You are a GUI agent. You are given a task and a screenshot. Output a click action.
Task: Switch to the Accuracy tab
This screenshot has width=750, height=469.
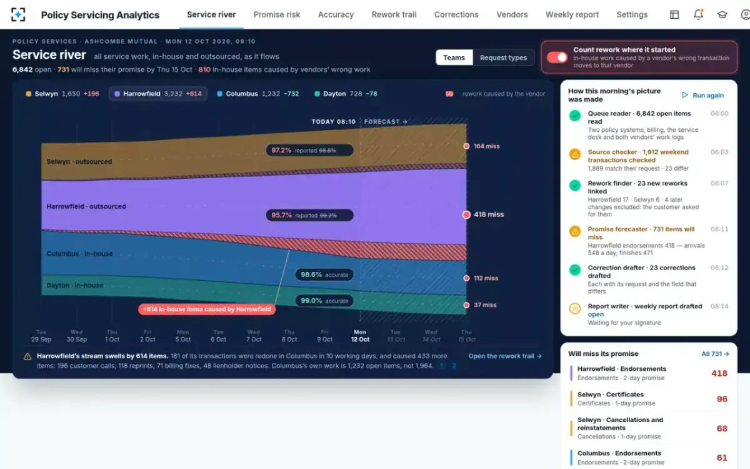(x=336, y=14)
